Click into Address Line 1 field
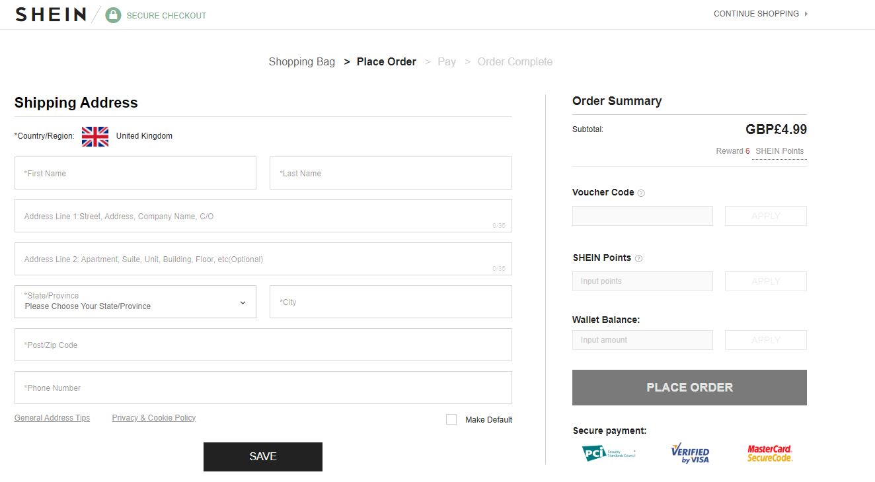Screen dimensions: 875x482 [x=263, y=216]
